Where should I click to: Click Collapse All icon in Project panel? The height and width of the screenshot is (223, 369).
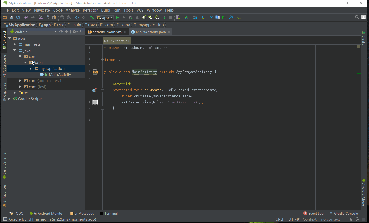[67, 32]
